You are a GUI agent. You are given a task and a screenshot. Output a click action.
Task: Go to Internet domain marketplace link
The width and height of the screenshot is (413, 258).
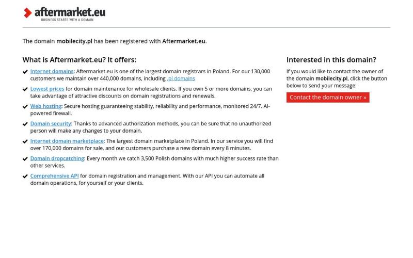pyautogui.click(x=67, y=141)
